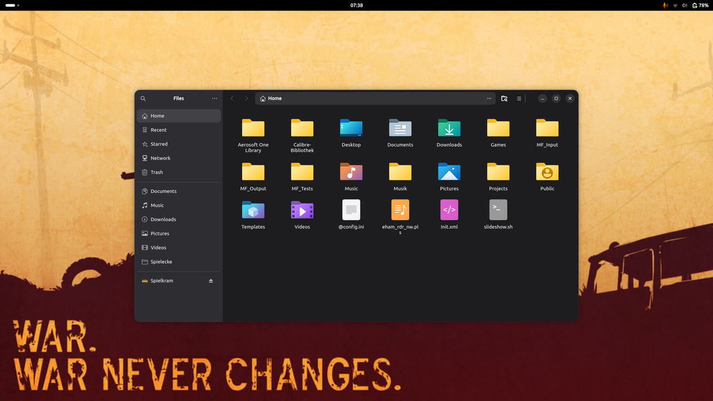Select Home in the sidebar

point(179,116)
